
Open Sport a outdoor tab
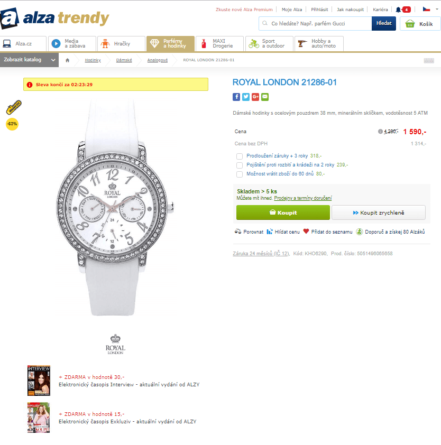(x=269, y=44)
